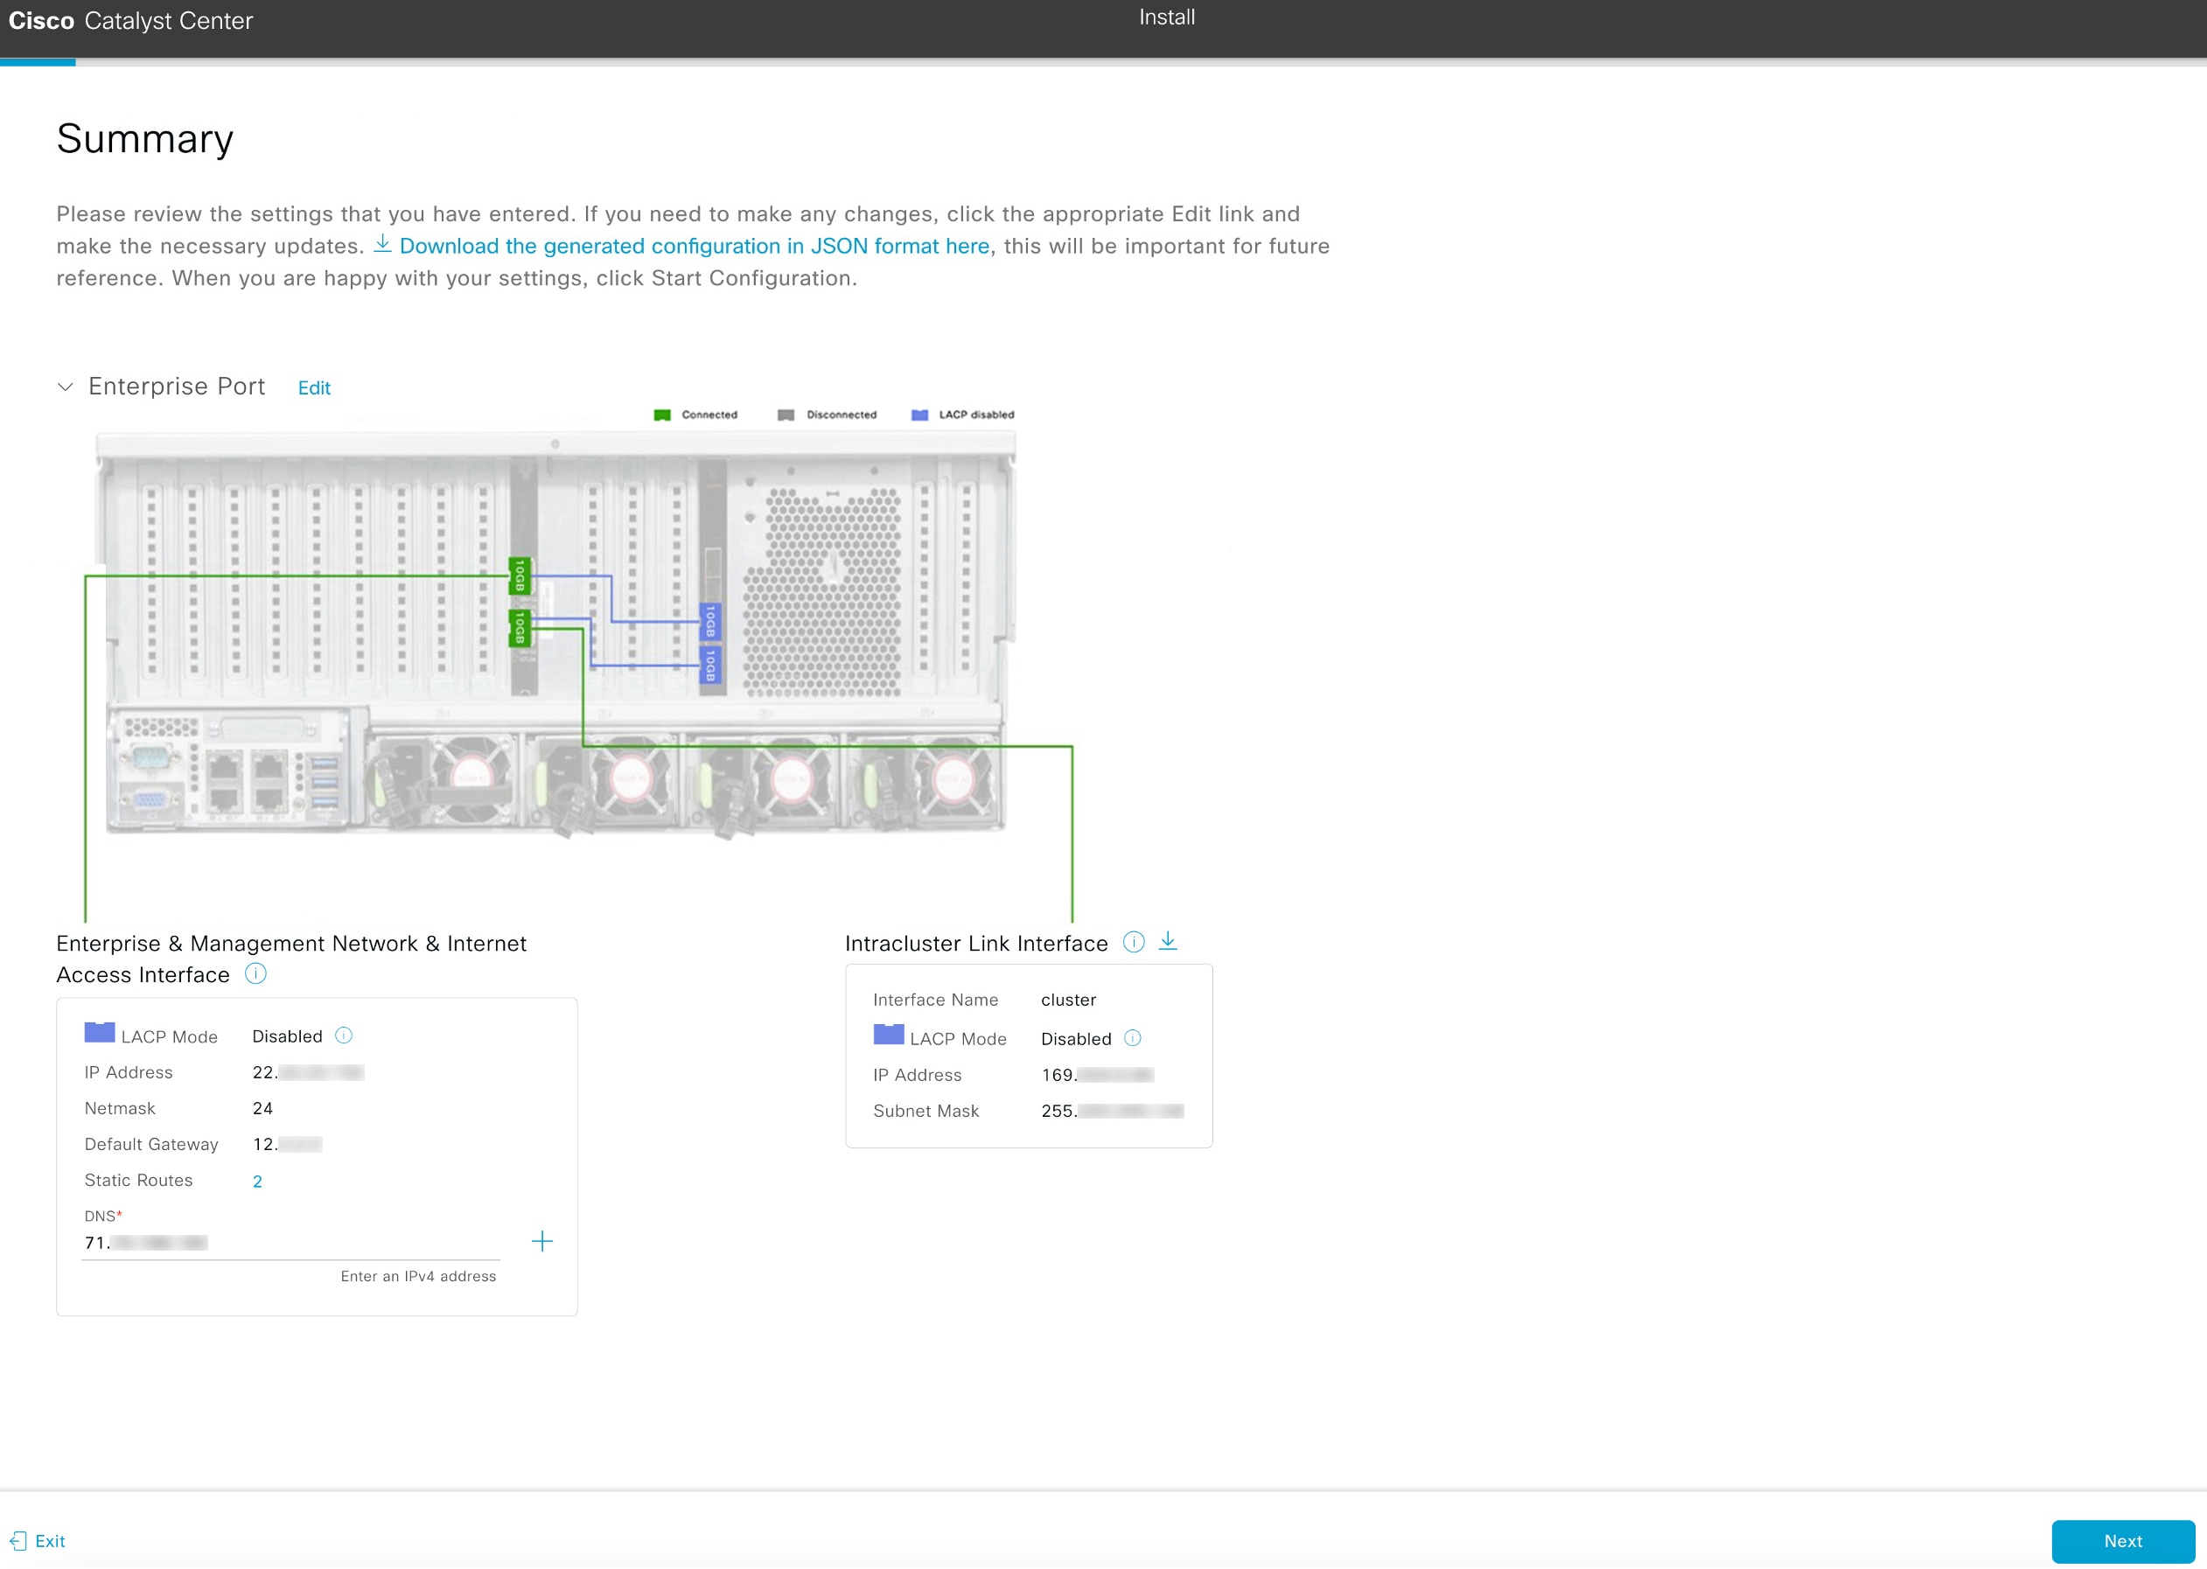
Task: Click the blue LACP Mode swatch in Intracluster card
Action: [x=887, y=1035]
